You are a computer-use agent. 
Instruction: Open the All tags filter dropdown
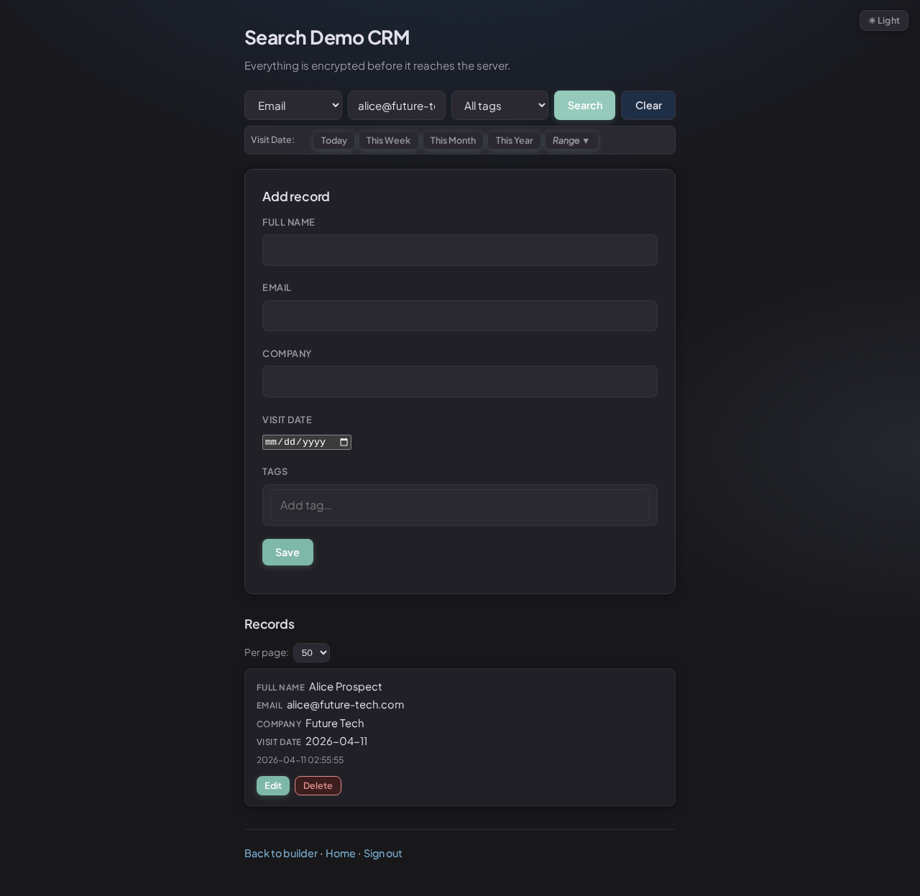point(500,105)
